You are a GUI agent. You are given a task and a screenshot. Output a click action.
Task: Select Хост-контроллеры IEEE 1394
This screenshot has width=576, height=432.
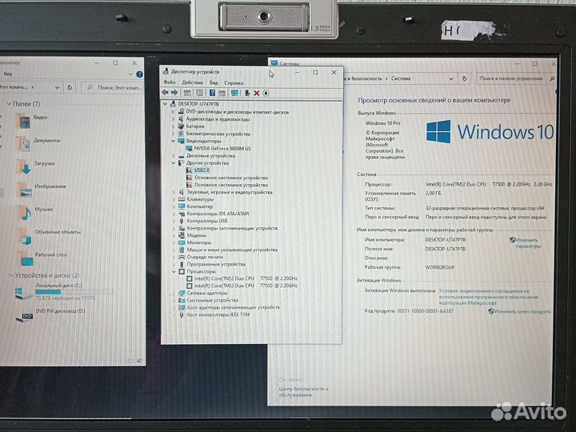218,315
